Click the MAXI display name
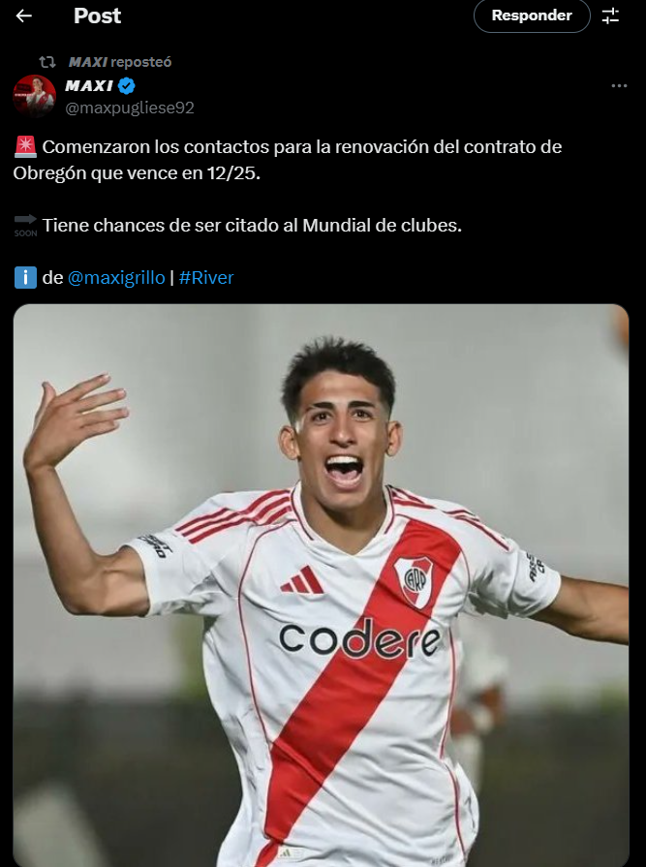The height and width of the screenshot is (867, 646). [89, 85]
